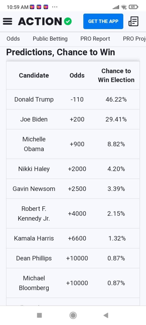The height and width of the screenshot is (325, 146).
Task: Select Nikki Haley's +2000 odds
Action: 77,169
